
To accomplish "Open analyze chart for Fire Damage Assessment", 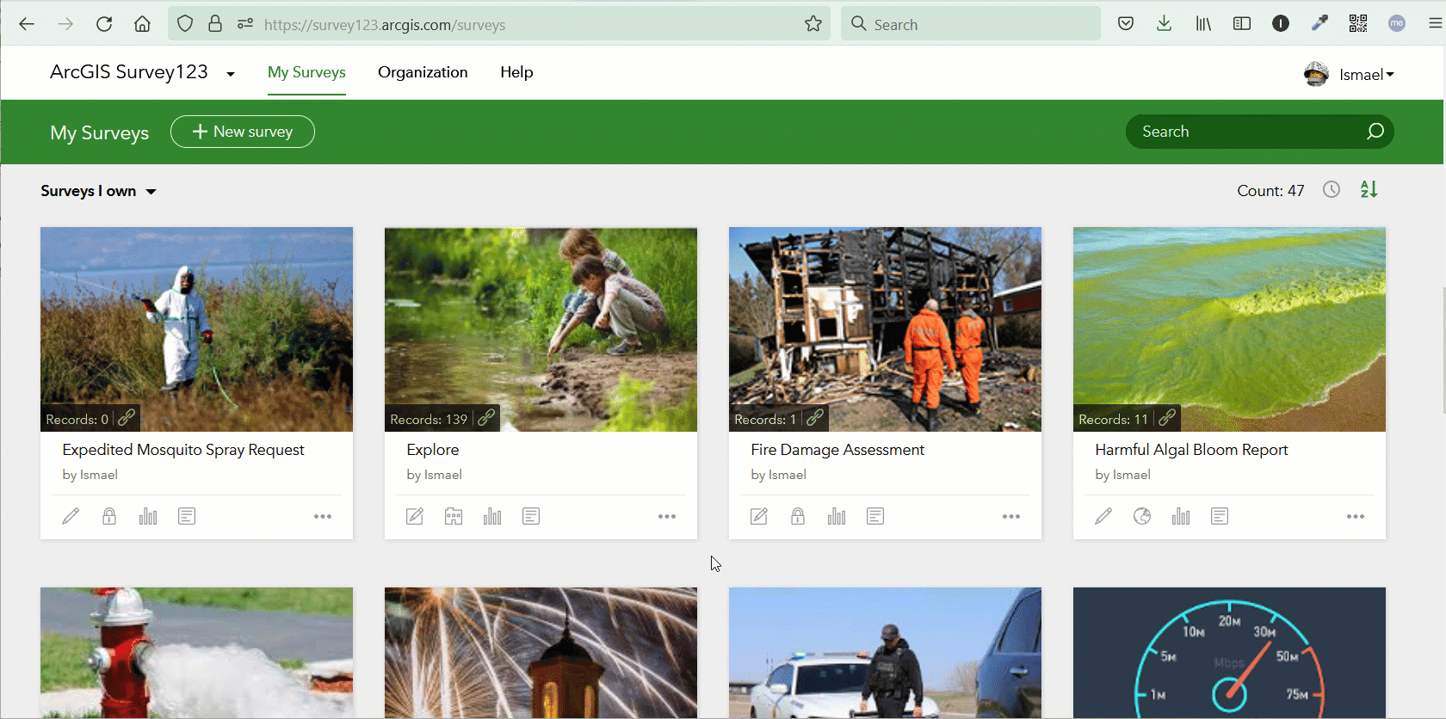I will pos(837,516).
